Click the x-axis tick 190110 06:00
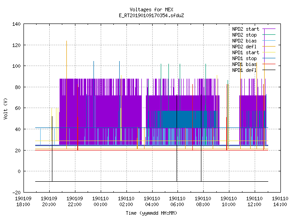This screenshot has width=289, height=217. pos(177,202)
